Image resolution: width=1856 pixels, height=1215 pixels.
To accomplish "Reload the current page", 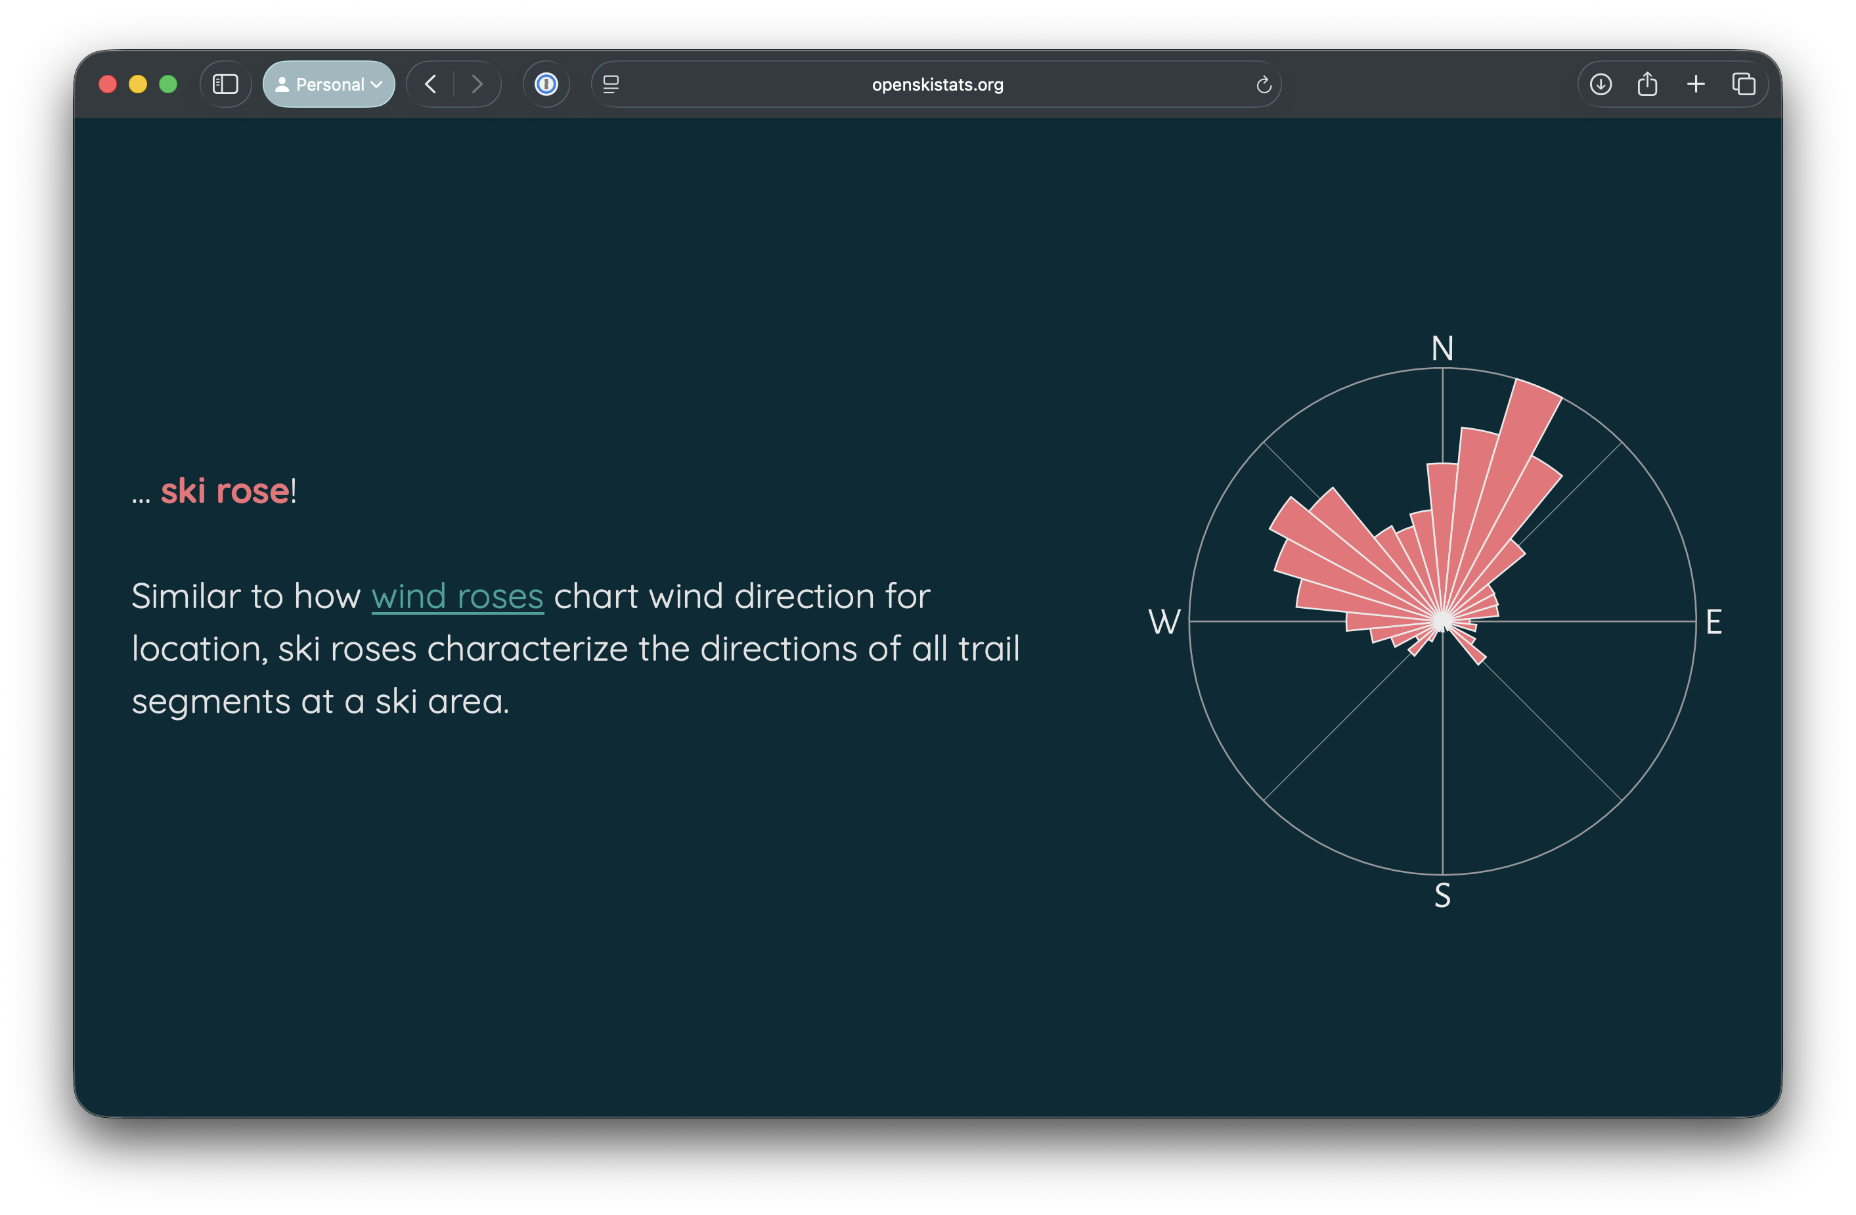I will (x=1264, y=84).
